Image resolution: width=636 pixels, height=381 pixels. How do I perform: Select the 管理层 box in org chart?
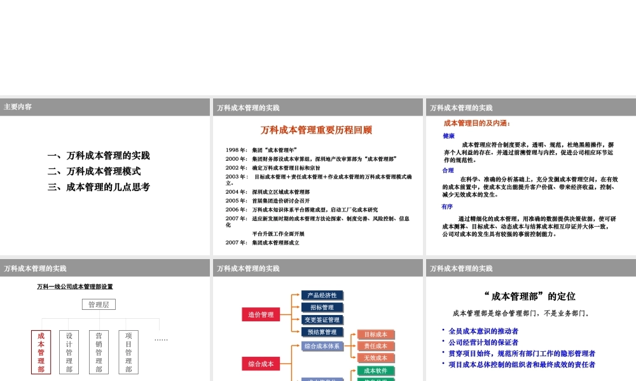(99, 304)
